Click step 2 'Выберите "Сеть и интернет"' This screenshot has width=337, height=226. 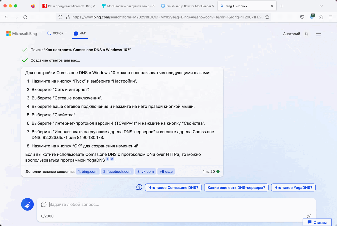pyautogui.click(x=61, y=90)
